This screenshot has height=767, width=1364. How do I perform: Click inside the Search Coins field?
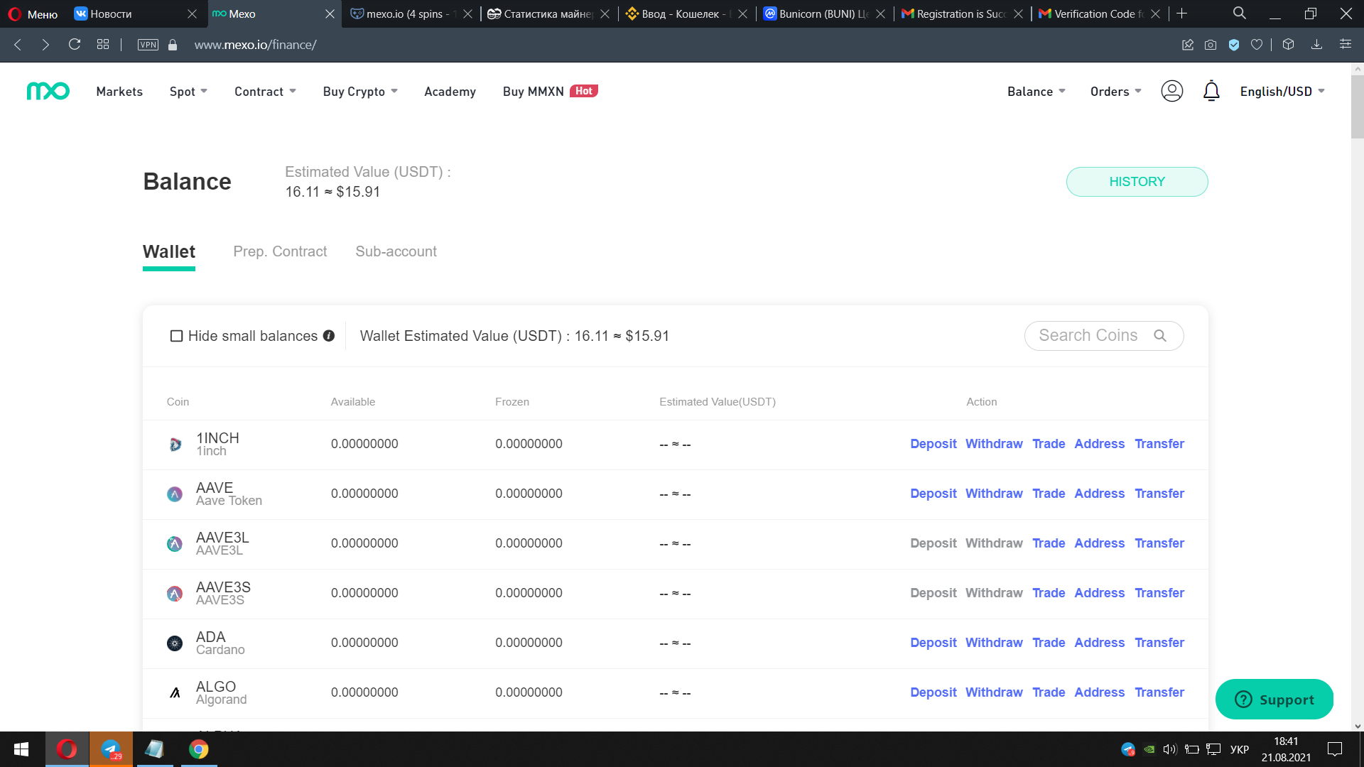coord(1104,336)
